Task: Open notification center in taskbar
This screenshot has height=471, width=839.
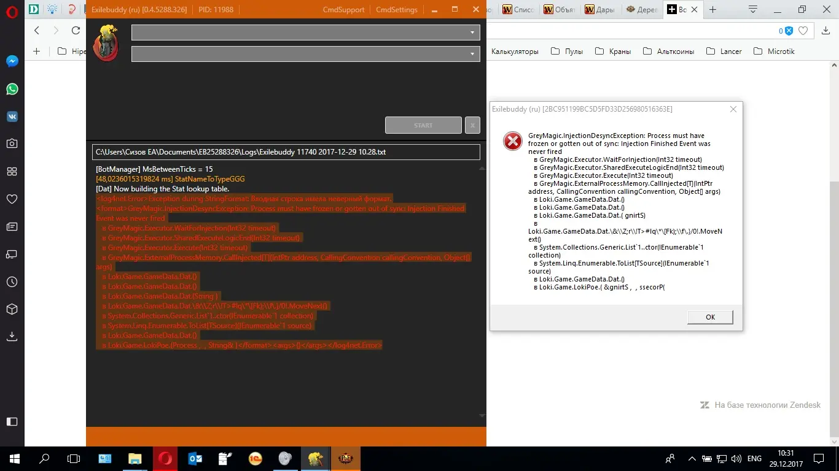Action: (x=819, y=458)
